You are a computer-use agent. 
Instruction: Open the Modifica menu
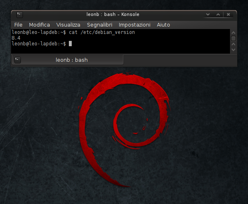(39, 25)
